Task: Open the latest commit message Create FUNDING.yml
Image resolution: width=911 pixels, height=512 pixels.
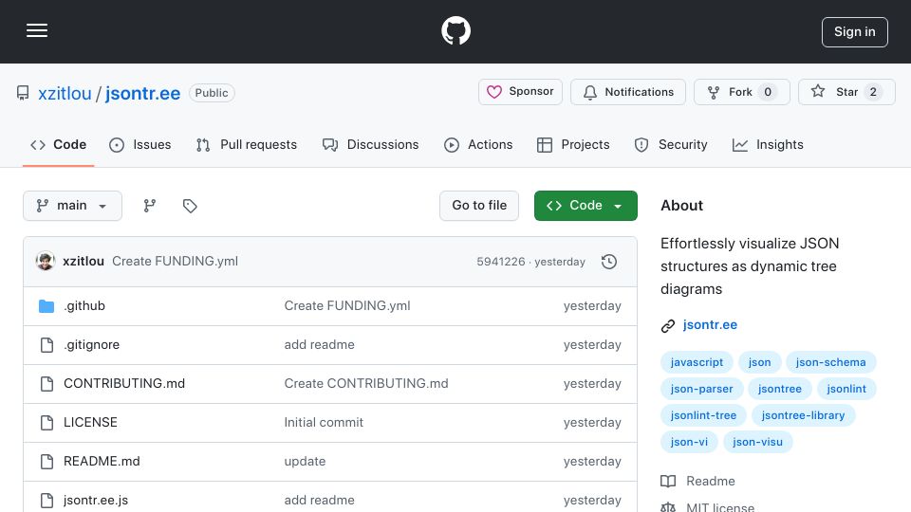Action: coord(175,262)
